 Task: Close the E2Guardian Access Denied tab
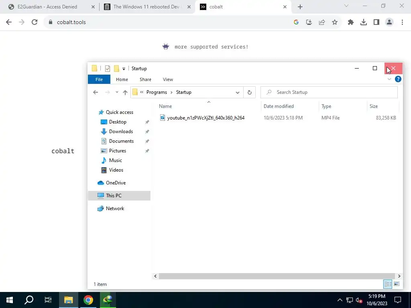pyautogui.click(x=93, y=7)
